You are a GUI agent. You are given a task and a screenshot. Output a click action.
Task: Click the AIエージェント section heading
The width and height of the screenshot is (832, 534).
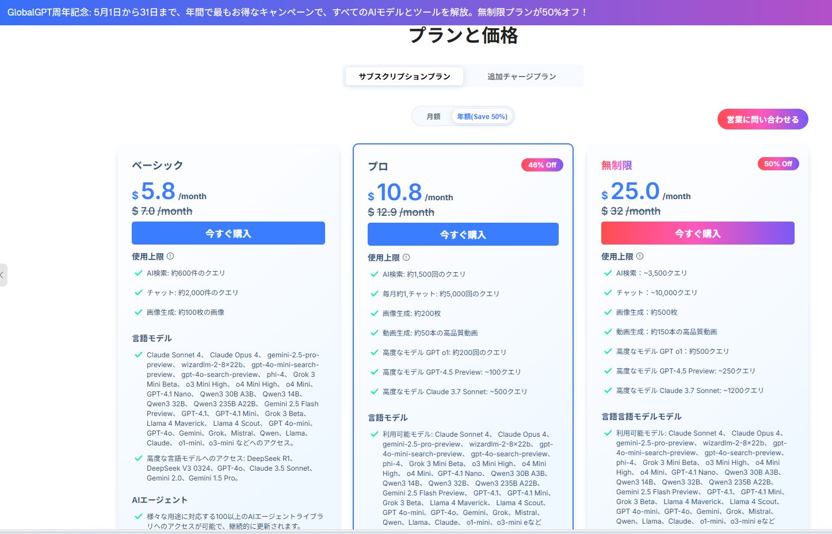(160, 500)
